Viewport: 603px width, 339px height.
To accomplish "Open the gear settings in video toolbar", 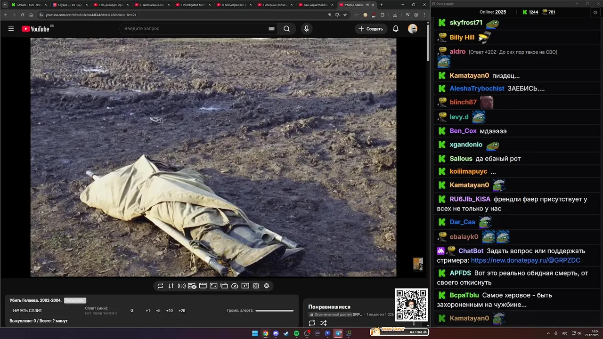I will point(267,286).
